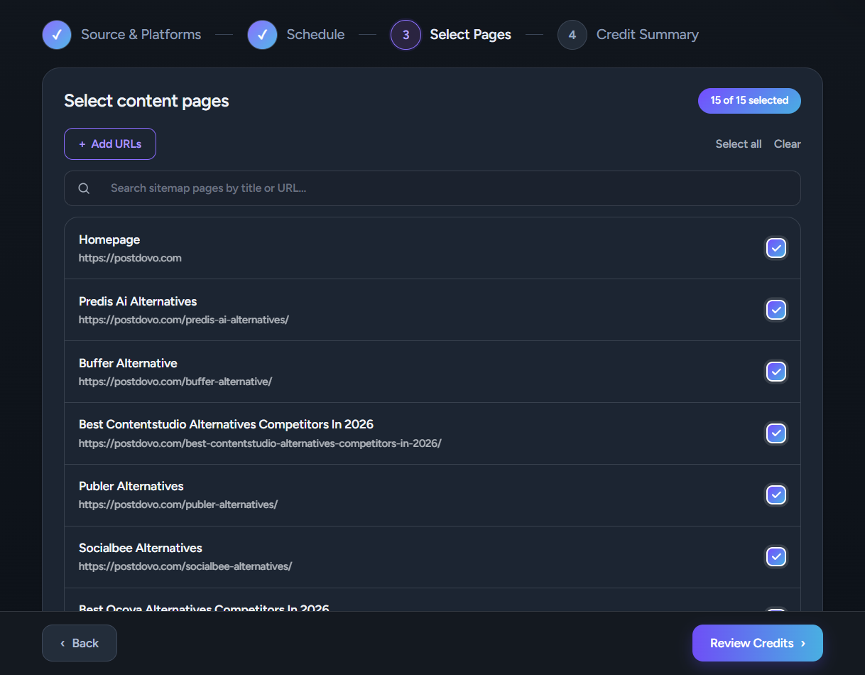Go to the Schedule step
This screenshot has width=865, height=675.
point(315,35)
